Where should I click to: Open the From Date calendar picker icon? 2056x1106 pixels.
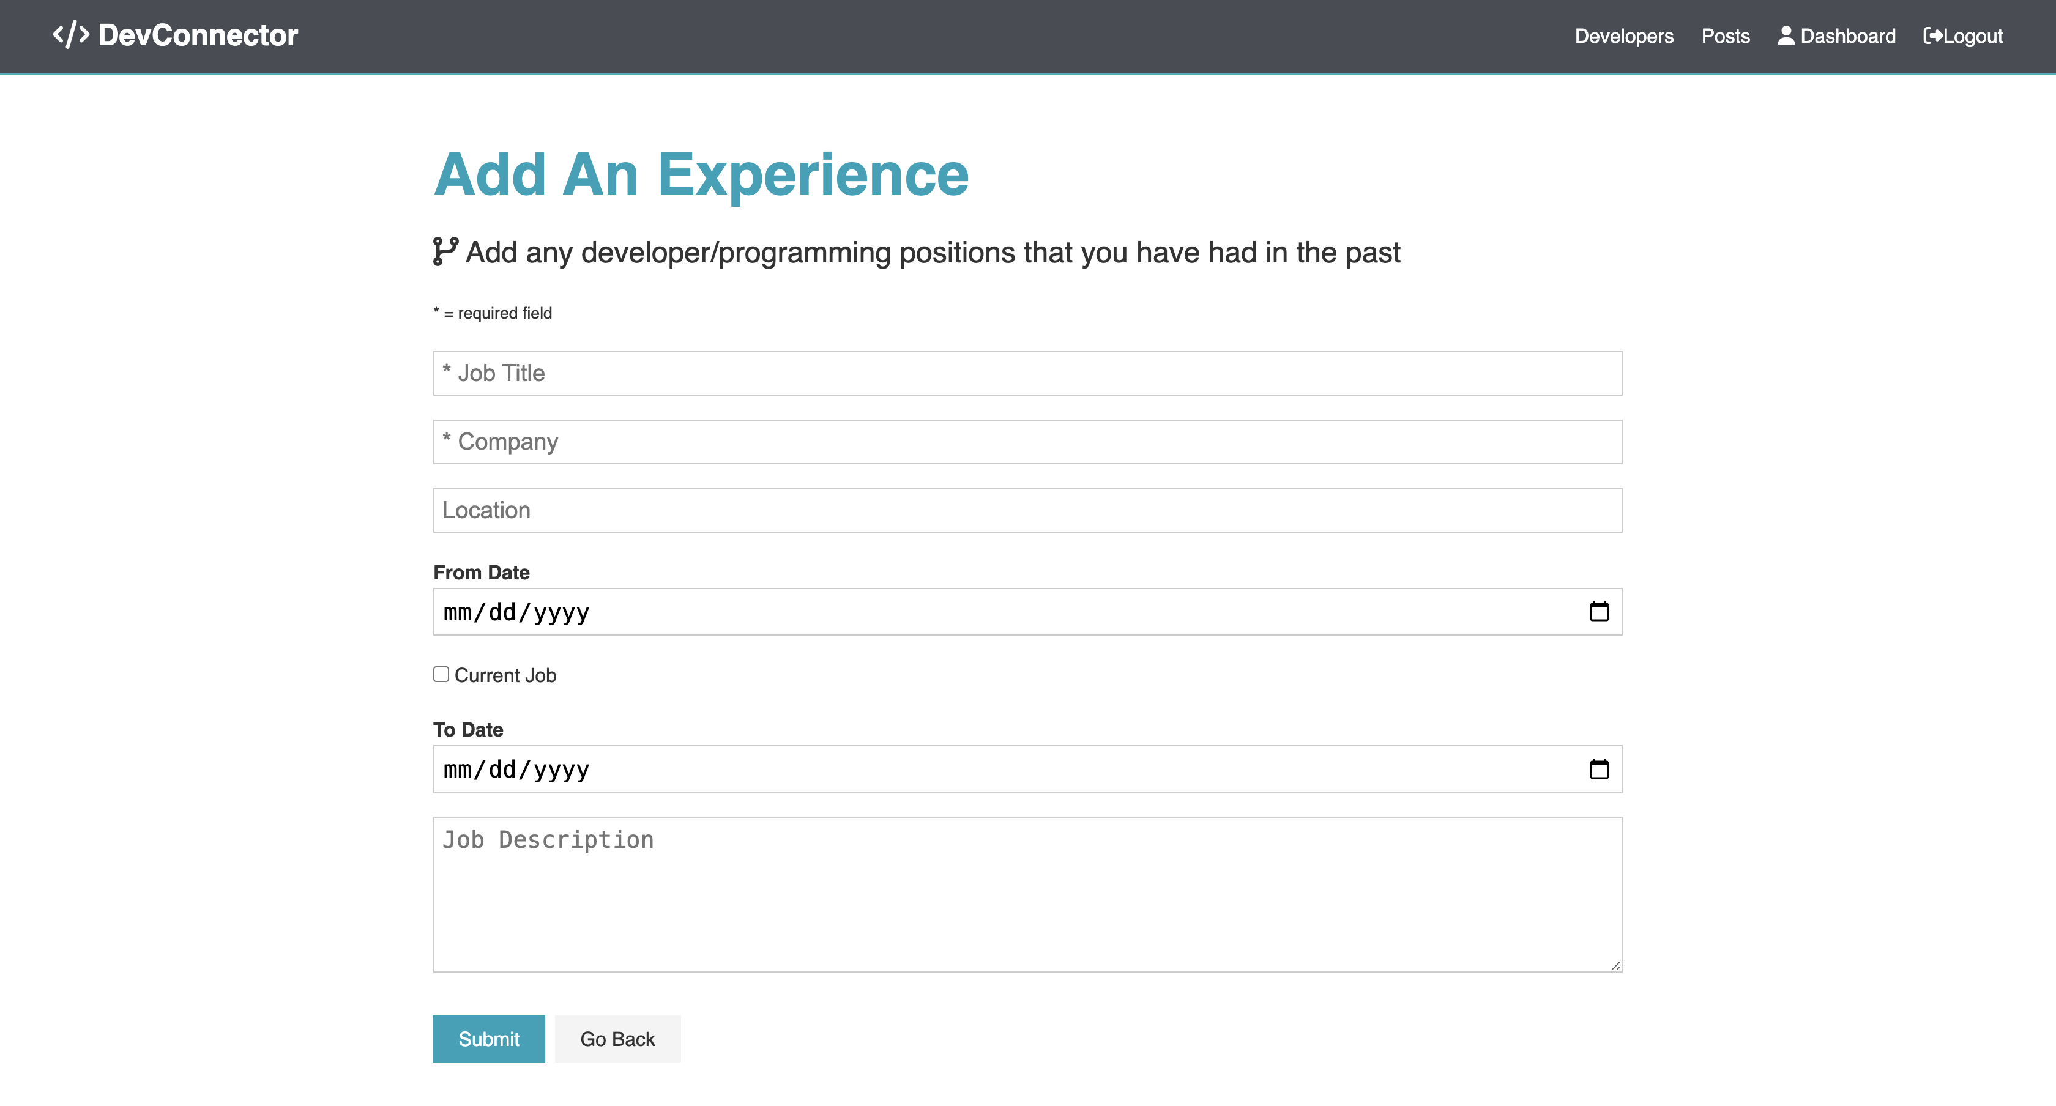point(1599,612)
